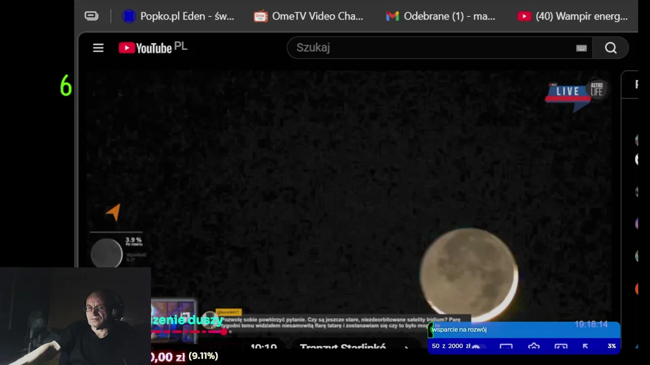Expand the Tranzyt Starlinkó chapter chevron

(x=407, y=347)
